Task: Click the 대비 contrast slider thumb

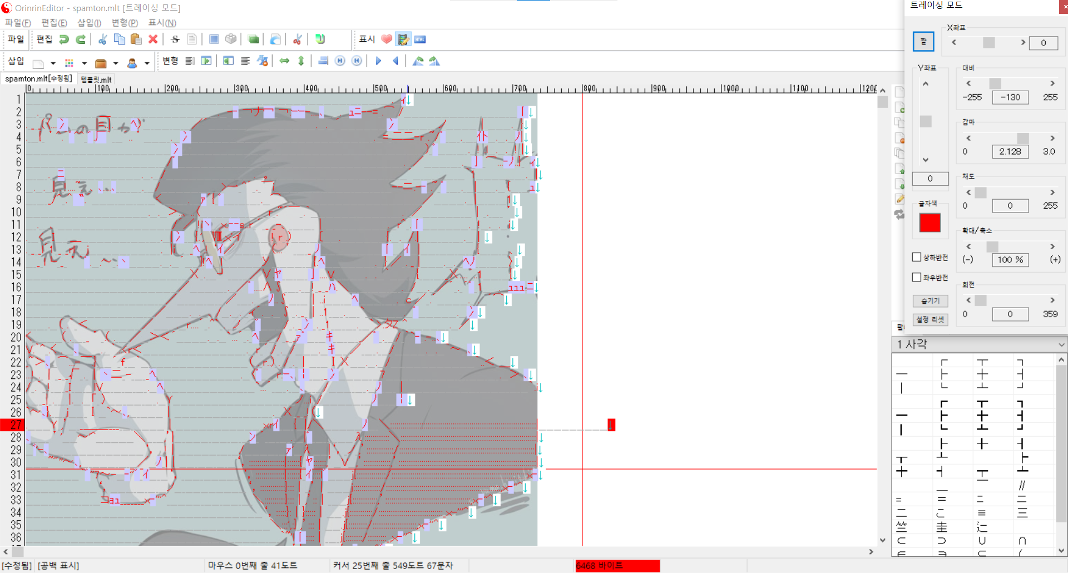Action: [x=995, y=83]
